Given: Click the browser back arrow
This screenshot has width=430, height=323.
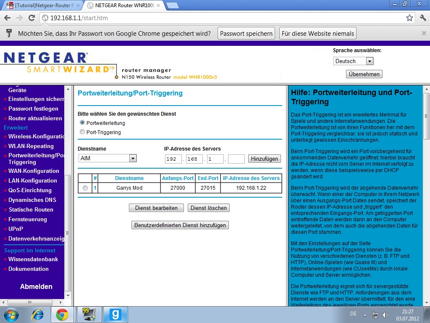Looking at the screenshot, I should 7,18.
